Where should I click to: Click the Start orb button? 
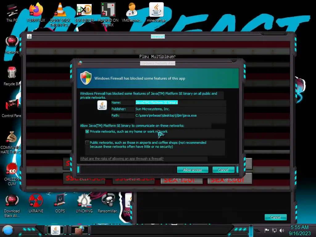8,230
